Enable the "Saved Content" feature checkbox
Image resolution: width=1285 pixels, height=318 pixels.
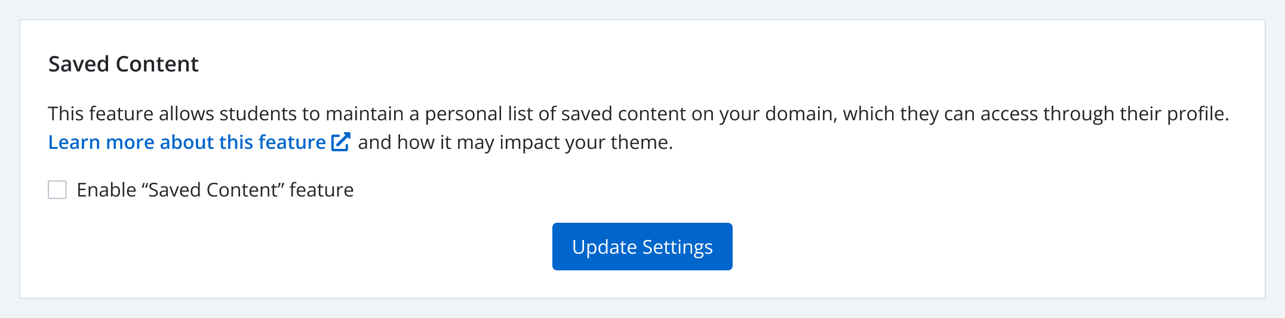pyautogui.click(x=57, y=190)
